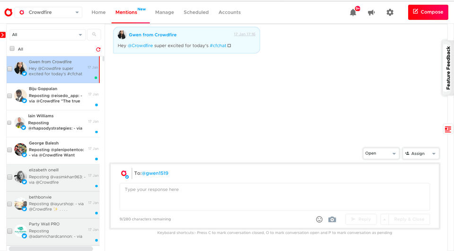This screenshot has height=251, width=454.
Task: Open George Balesh's reposting mention
Action: (53, 150)
